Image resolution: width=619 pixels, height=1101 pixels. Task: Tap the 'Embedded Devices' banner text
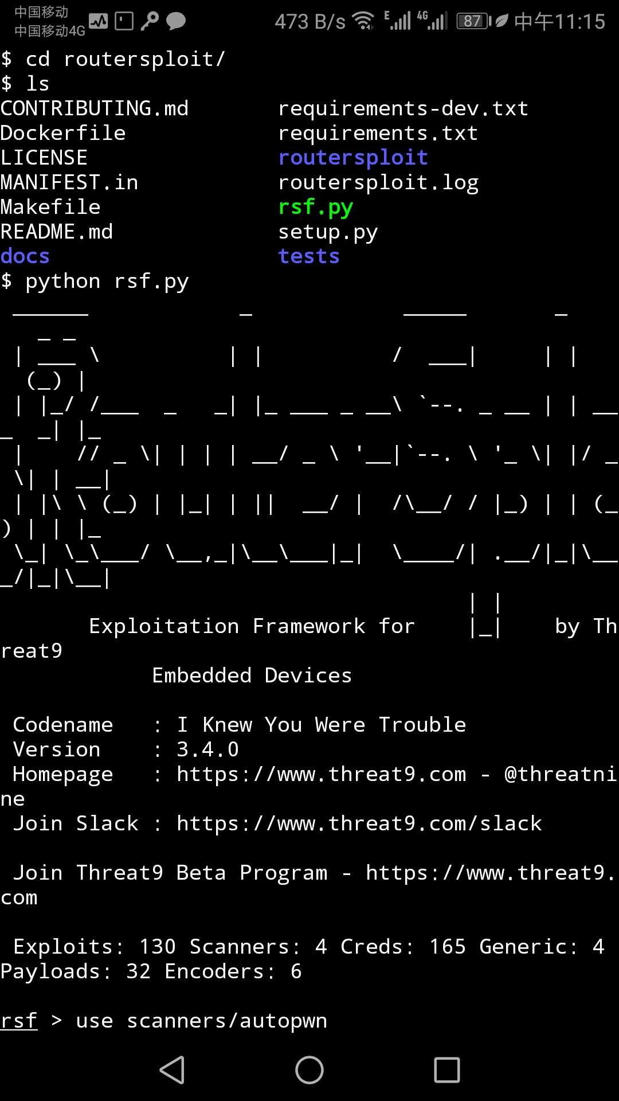click(252, 676)
